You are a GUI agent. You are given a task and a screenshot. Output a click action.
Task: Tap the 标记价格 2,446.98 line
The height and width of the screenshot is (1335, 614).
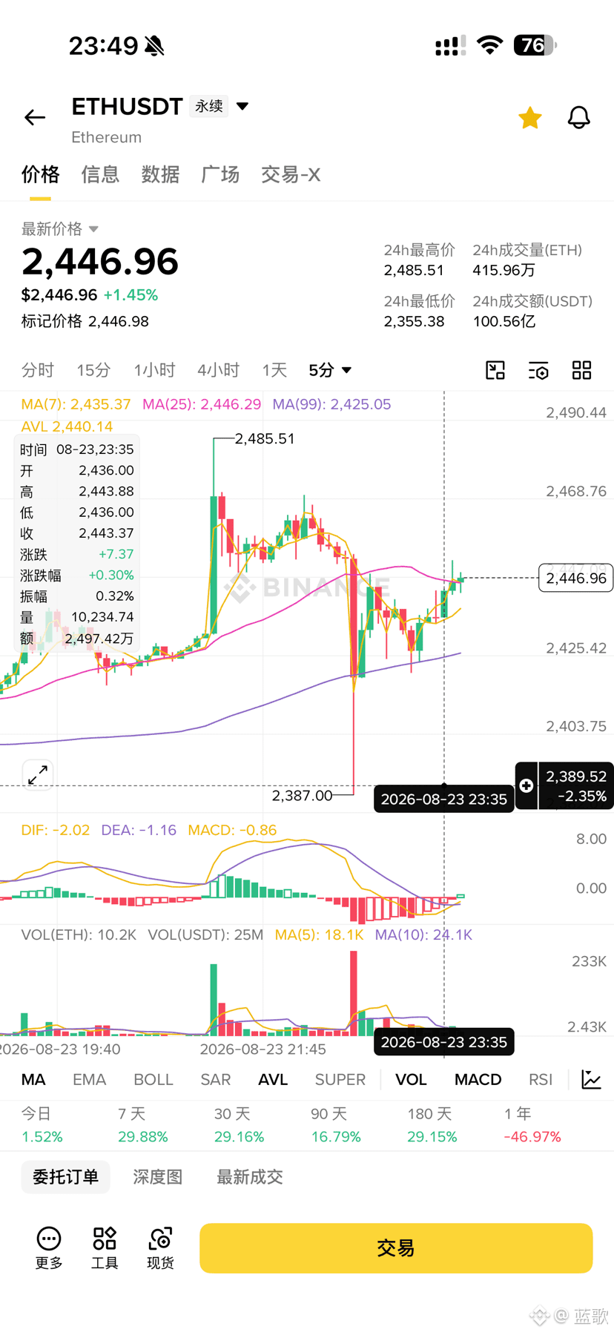(x=85, y=321)
